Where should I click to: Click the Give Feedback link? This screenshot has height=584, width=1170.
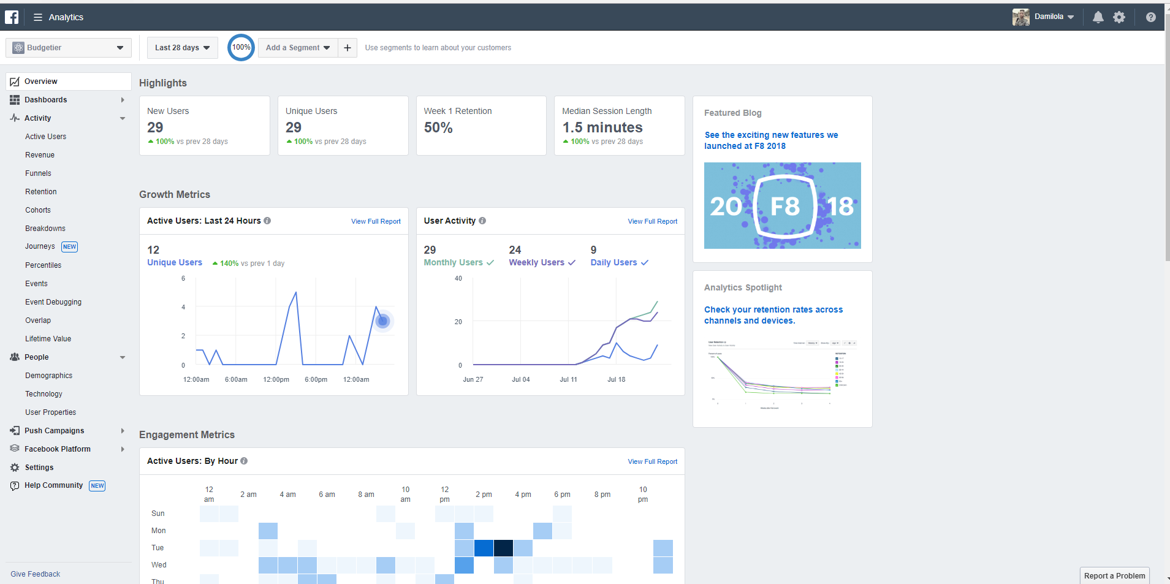(36, 574)
